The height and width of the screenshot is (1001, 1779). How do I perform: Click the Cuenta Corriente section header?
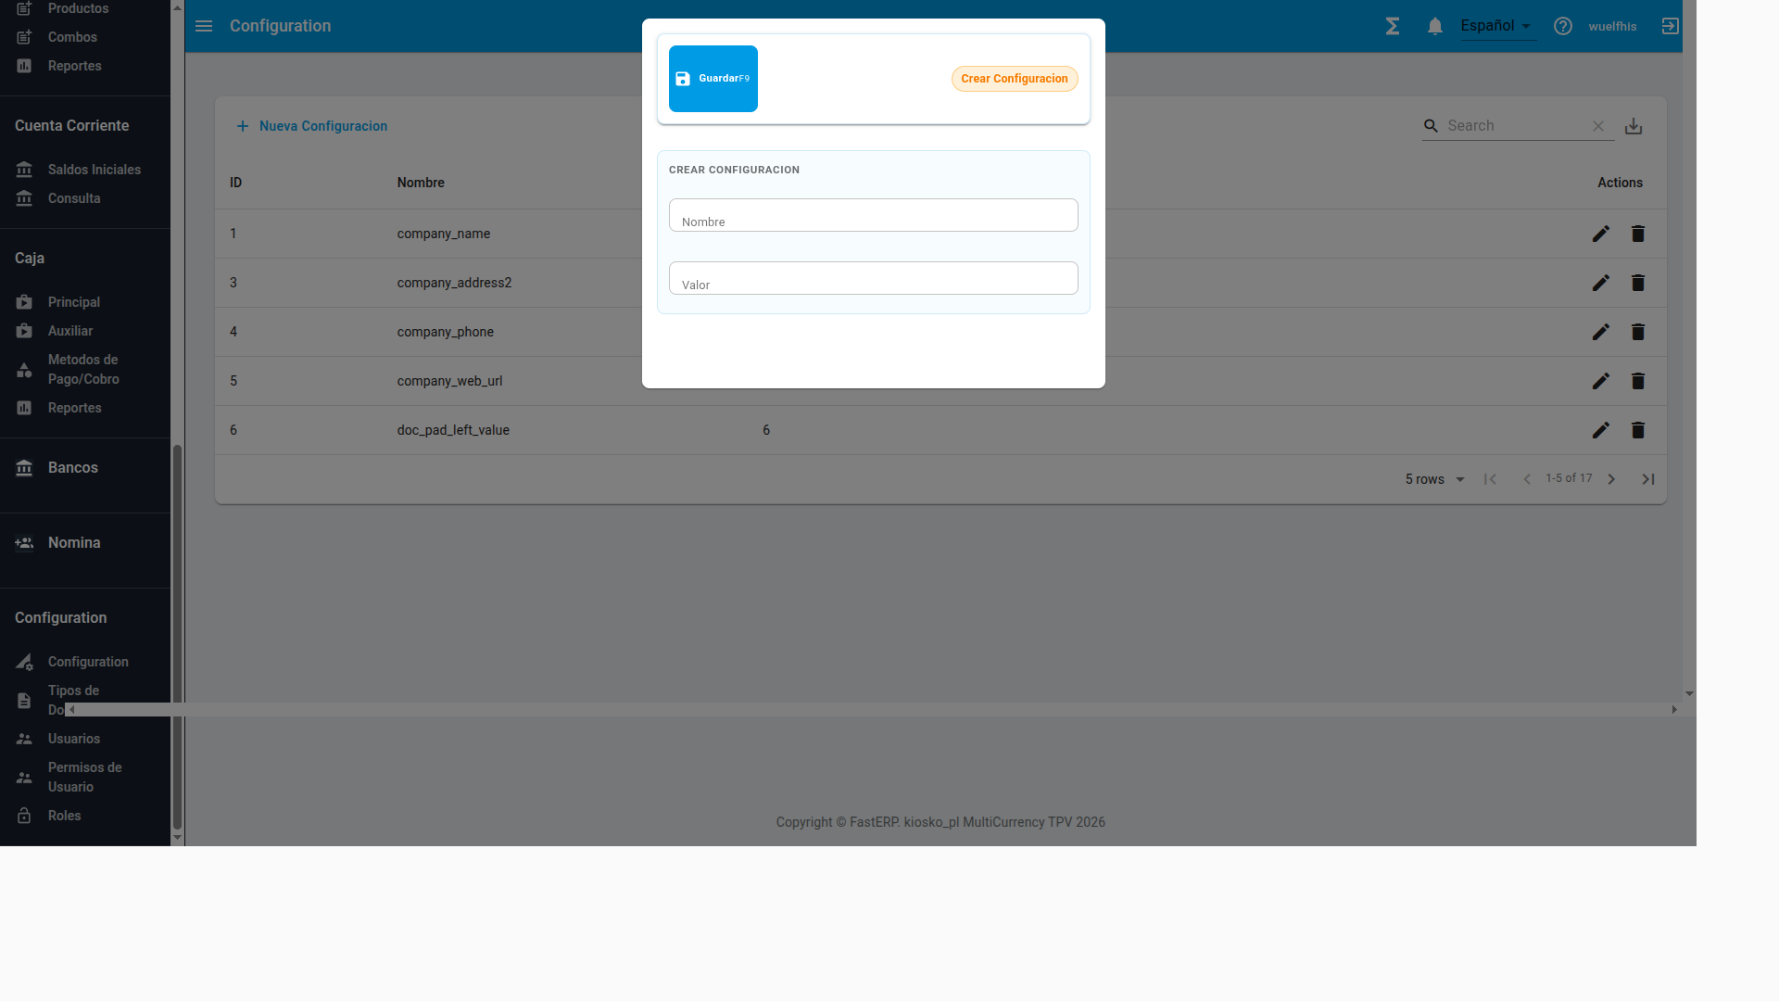point(71,126)
